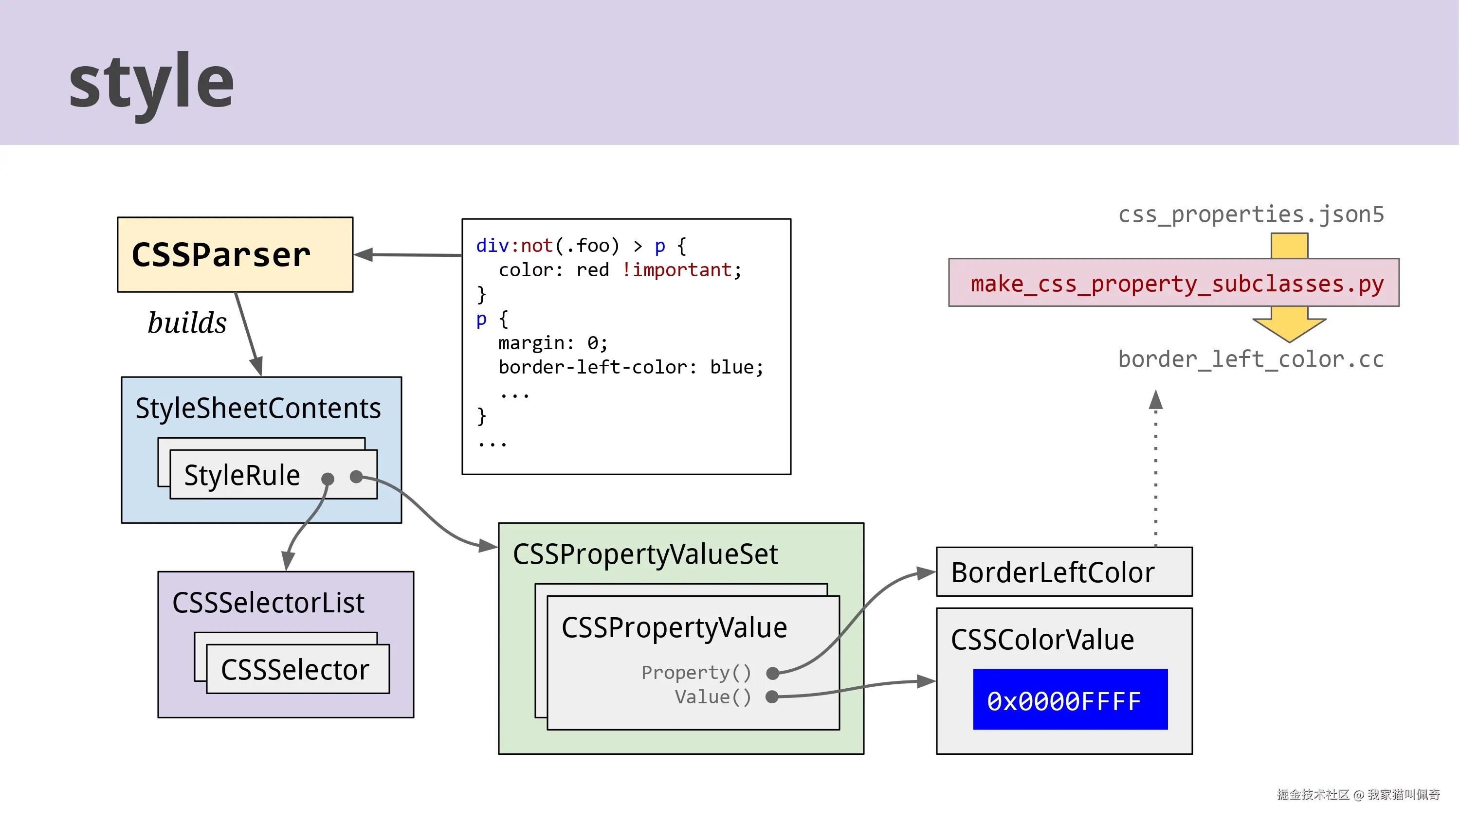Click the Value() dot connector

771,697
